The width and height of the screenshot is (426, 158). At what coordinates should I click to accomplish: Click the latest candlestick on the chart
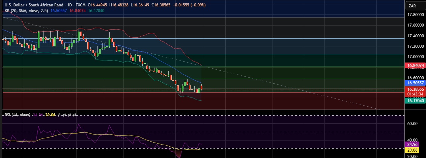click(x=201, y=87)
